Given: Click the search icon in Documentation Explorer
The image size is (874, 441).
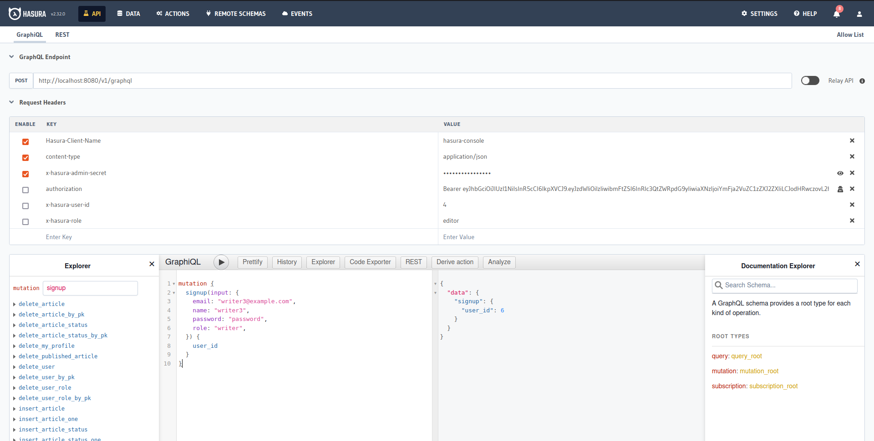Looking at the screenshot, I should pyautogui.click(x=719, y=285).
